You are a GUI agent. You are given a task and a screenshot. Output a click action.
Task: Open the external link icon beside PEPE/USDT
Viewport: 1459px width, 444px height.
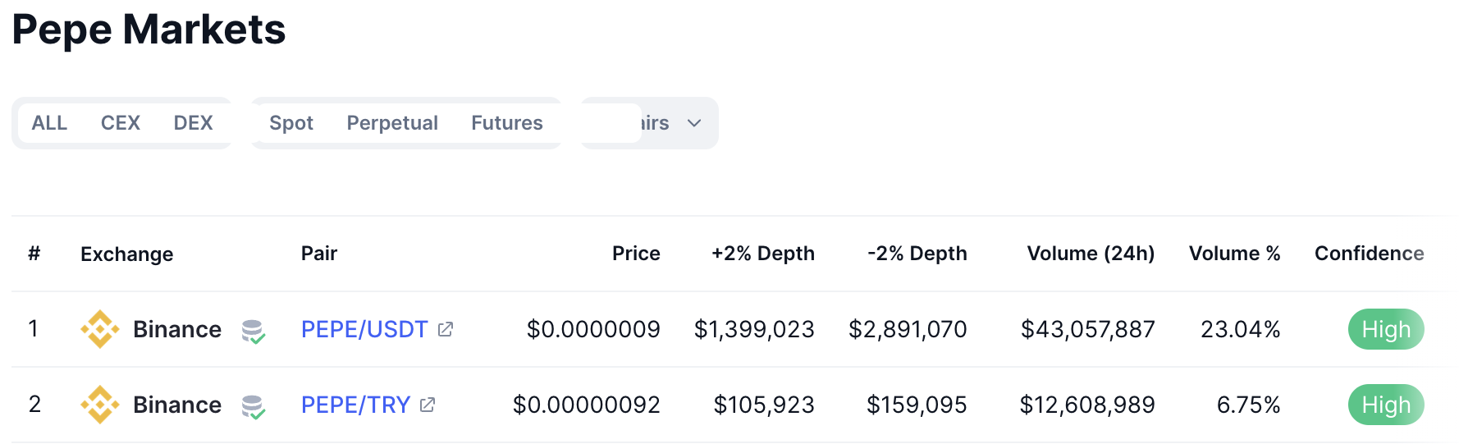point(446,329)
